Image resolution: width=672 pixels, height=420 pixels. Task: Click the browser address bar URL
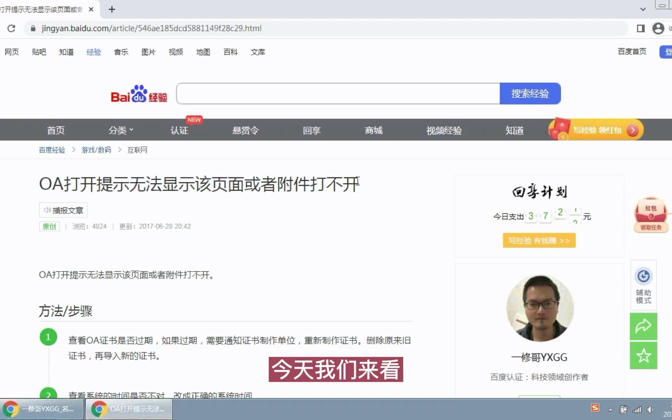tap(152, 28)
